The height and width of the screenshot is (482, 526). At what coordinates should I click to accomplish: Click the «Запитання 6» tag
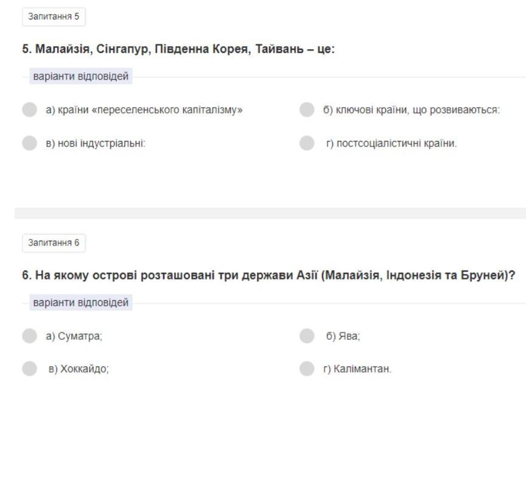coord(54,243)
